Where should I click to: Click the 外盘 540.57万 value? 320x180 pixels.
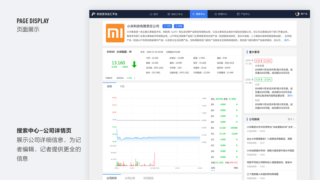coord(231,162)
